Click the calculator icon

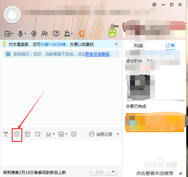[61, 134]
